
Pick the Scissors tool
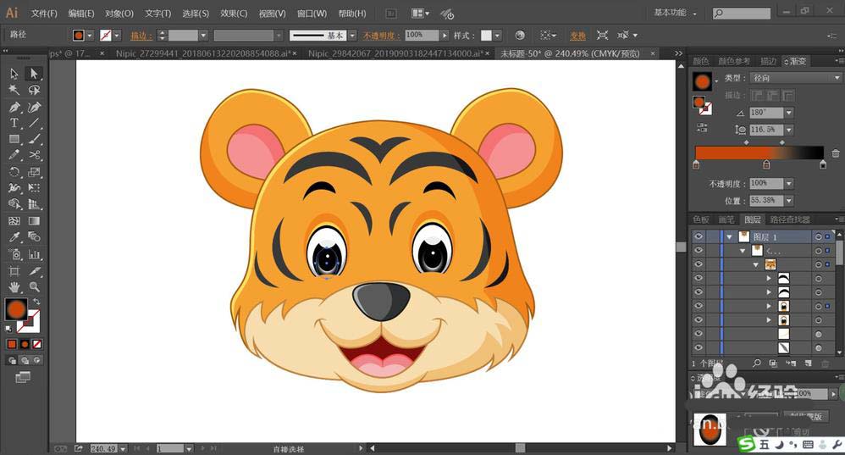click(x=35, y=156)
